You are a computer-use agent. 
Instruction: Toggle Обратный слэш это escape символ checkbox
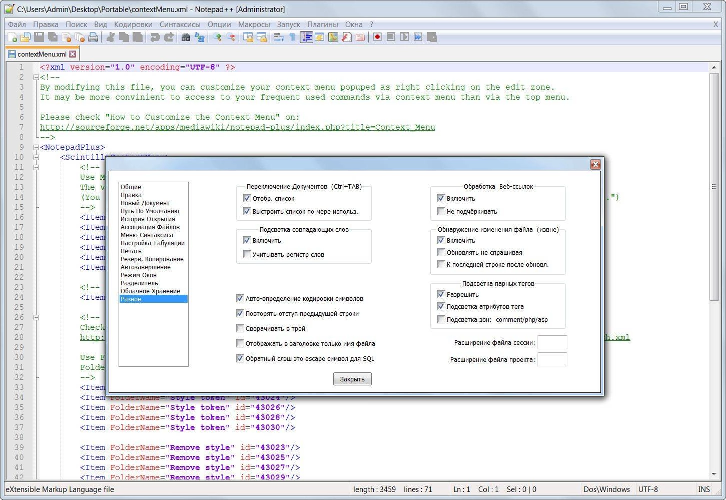[240, 358]
